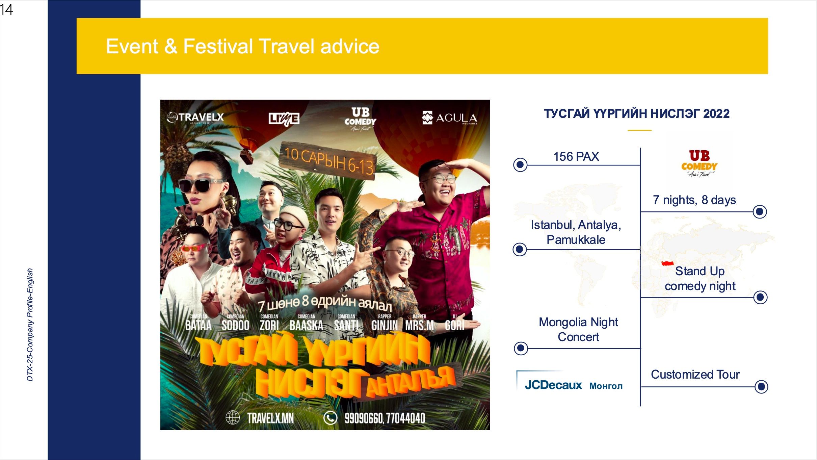Select the bullet marker for Customized Tour
This screenshot has width=817, height=460.
pyautogui.click(x=761, y=386)
